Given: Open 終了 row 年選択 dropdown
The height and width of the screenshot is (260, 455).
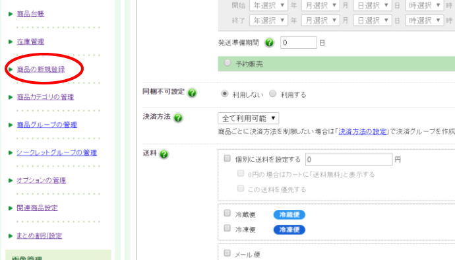Looking at the screenshot, I should pos(268,20).
